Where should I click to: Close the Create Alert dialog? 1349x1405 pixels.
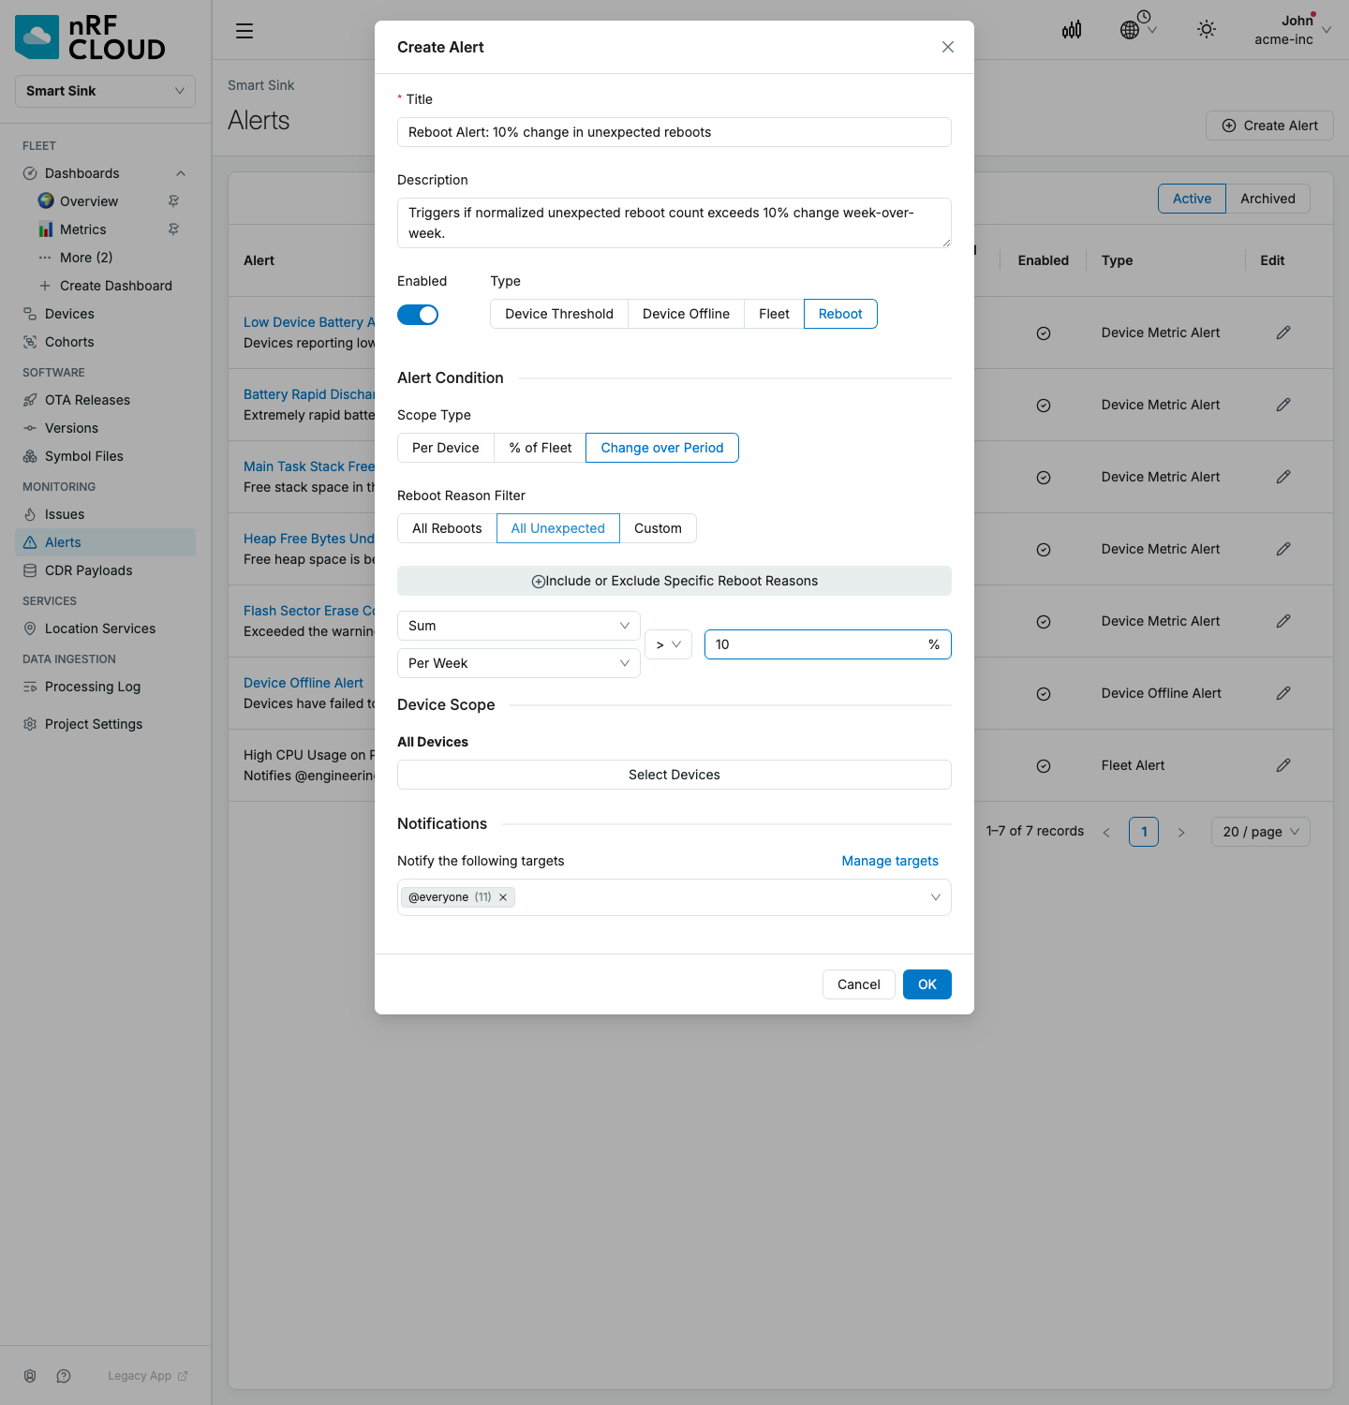tap(948, 47)
